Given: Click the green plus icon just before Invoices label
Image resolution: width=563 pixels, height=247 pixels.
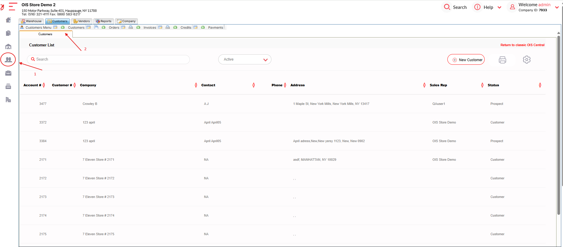Looking at the screenshot, I should coord(138,27).
